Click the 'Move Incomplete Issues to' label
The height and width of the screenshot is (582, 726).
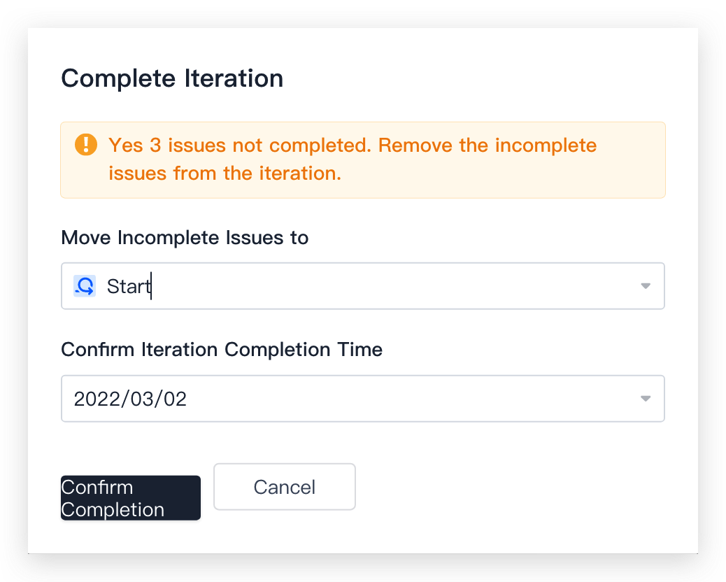point(185,238)
